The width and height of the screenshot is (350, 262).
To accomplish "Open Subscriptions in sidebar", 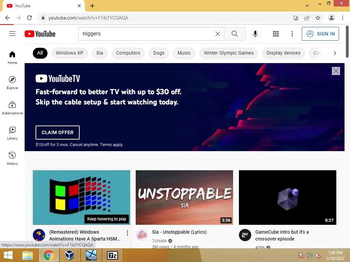I will point(12,108).
